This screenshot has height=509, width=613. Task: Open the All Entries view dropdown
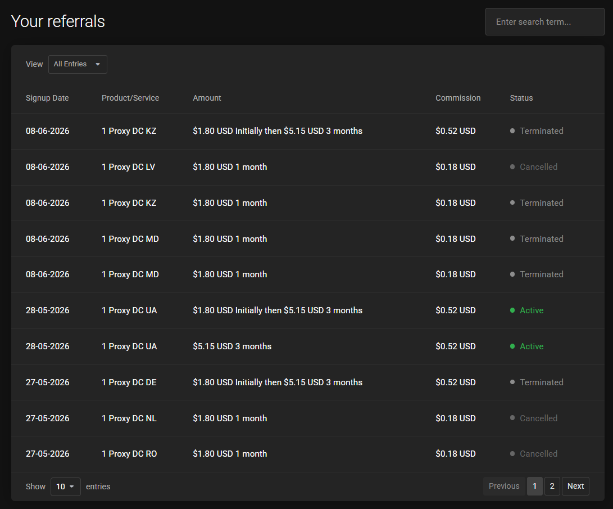click(78, 64)
